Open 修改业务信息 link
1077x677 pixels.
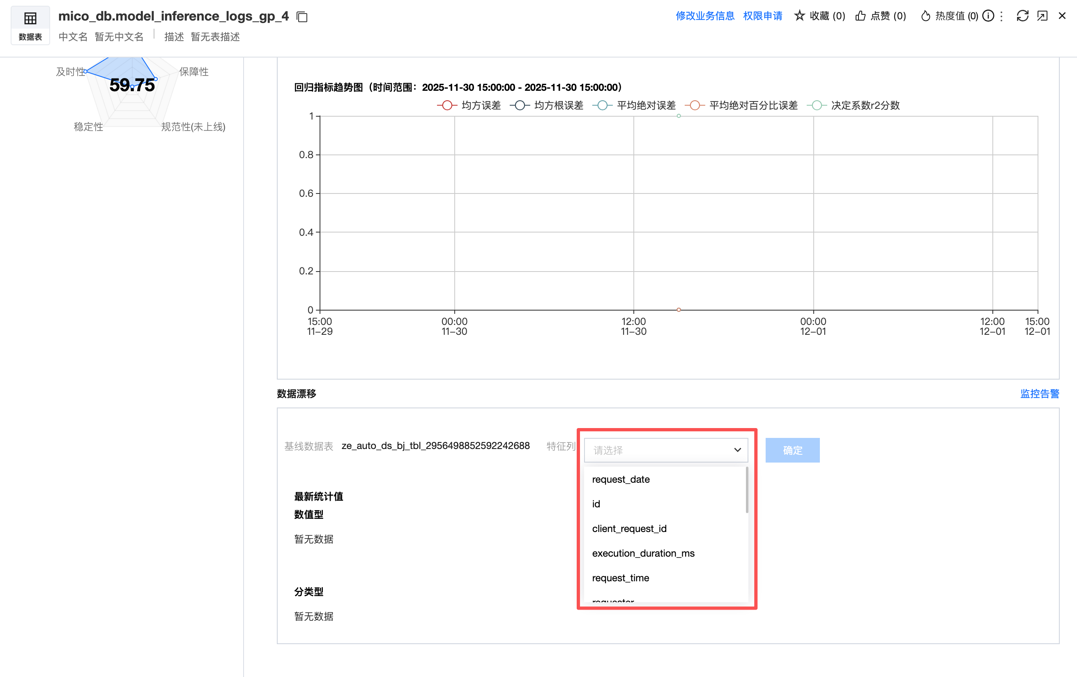point(705,16)
